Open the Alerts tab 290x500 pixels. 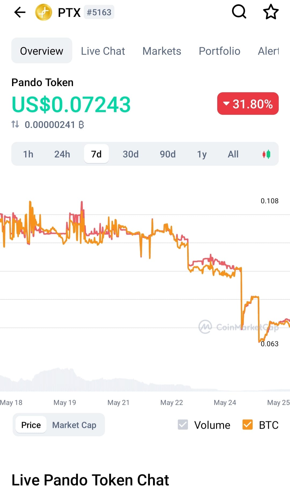coord(269,51)
